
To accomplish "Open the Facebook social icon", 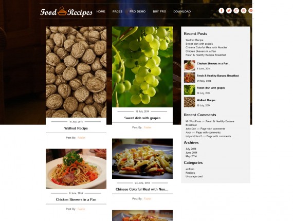I will point(222,11).
